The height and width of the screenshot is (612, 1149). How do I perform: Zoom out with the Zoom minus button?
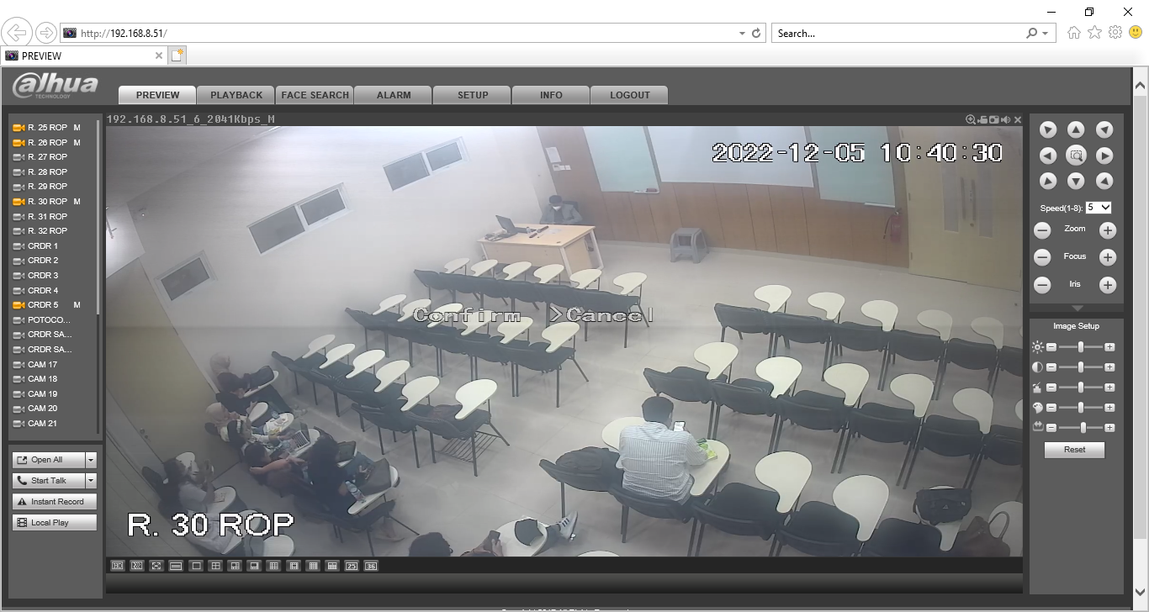tap(1042, 230)
